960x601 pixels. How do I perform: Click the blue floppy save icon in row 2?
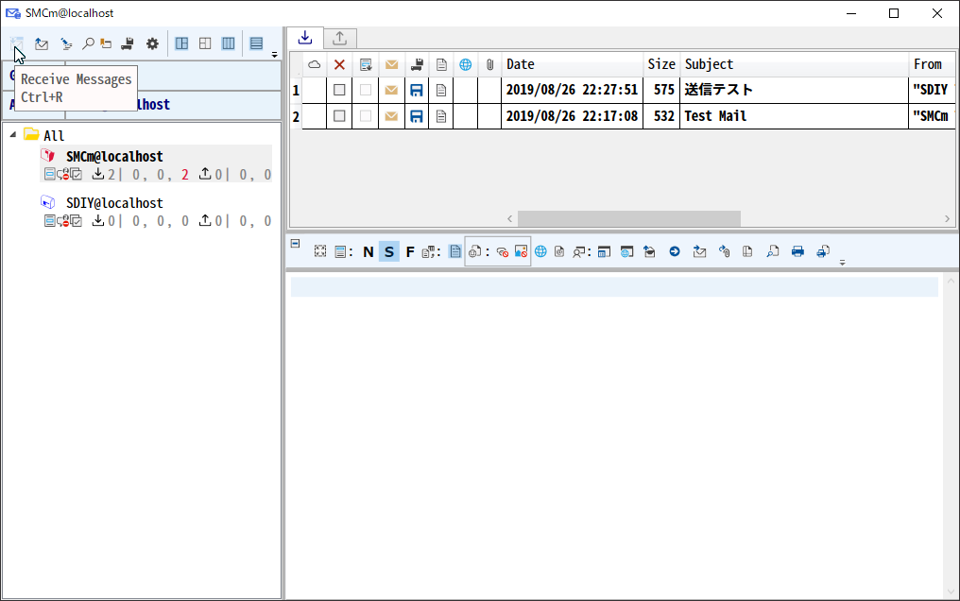click(417, 116)
